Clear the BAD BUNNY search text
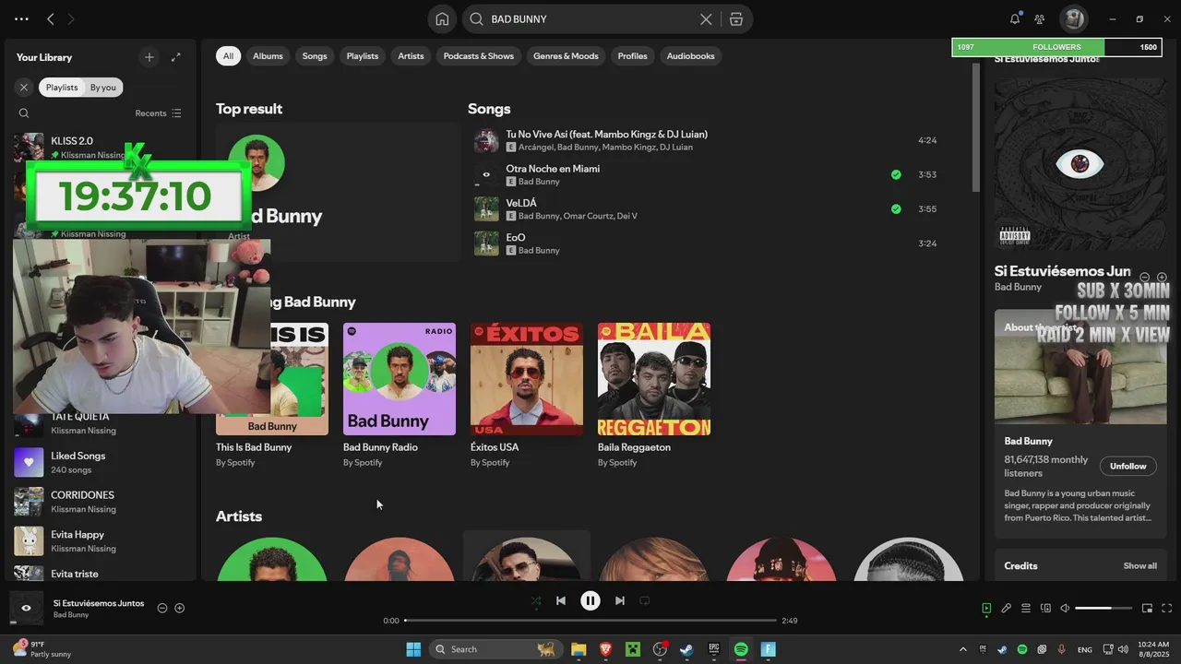 [706, 18]
